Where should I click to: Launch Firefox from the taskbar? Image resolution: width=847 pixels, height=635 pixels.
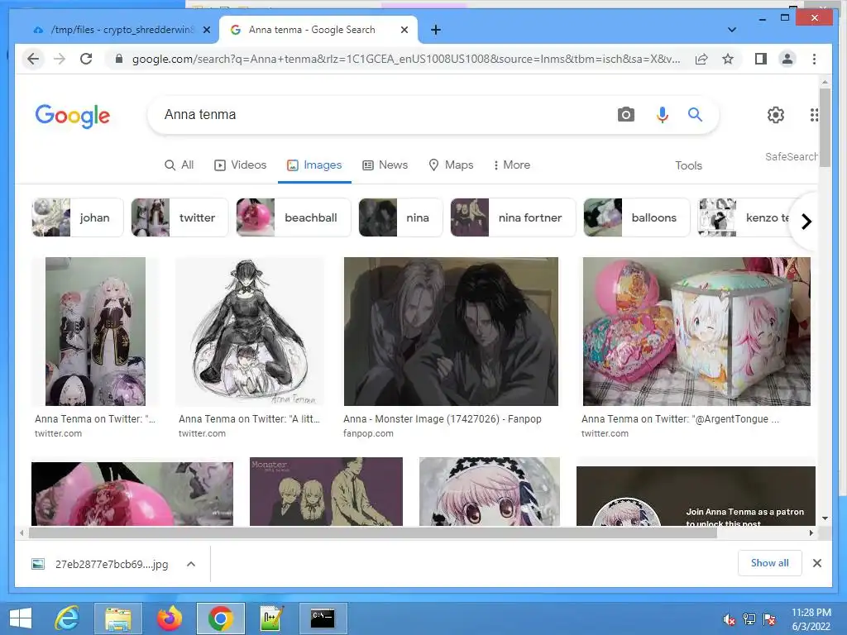pyautogui.click(x=169, y=618)
